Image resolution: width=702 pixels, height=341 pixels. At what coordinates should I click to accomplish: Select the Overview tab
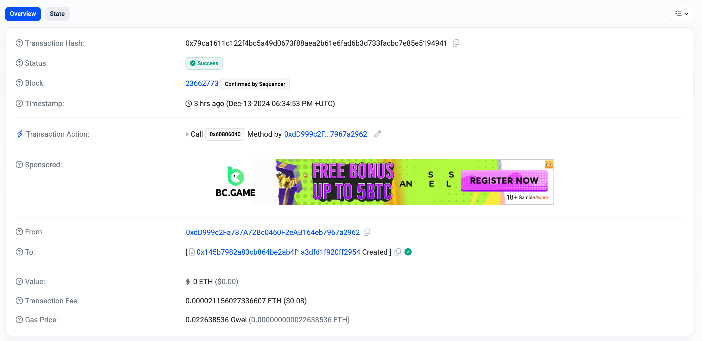(x=23, y=14)
